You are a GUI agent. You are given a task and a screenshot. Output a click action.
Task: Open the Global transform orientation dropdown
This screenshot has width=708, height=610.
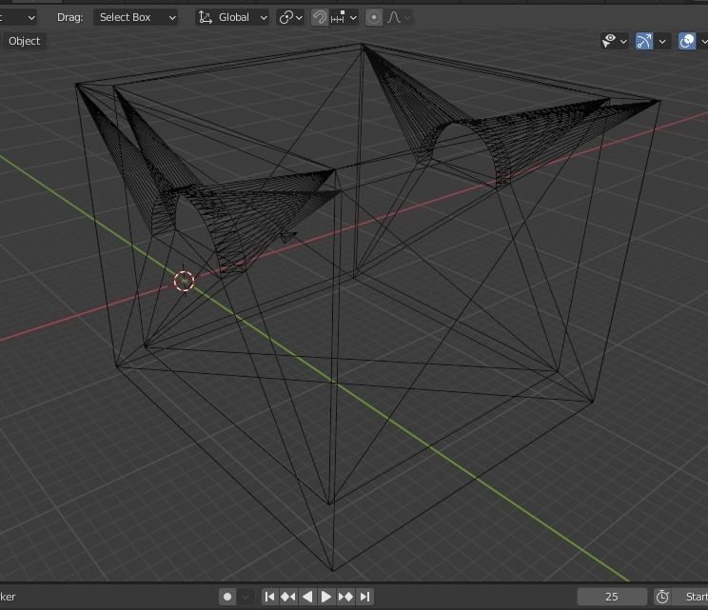[x=232, y=18]
